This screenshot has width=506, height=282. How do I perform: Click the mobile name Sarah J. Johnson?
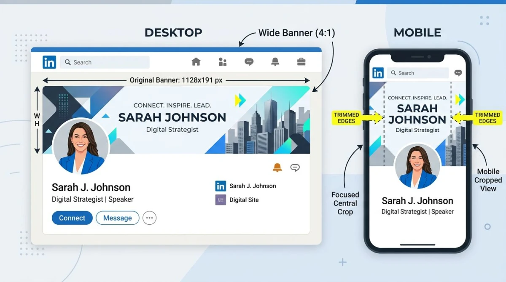[417, 201]
